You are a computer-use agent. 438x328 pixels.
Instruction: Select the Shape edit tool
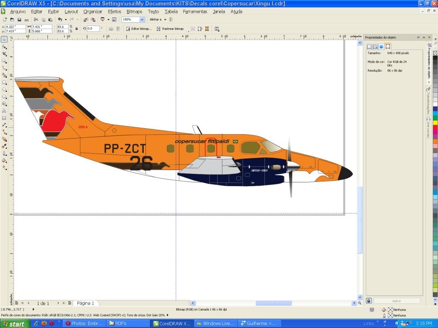point(4,47)
